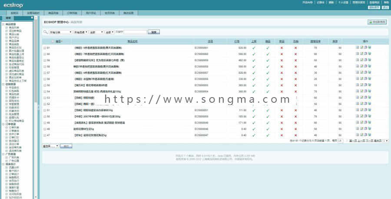Screen dimensions: 391x199
Task: Click copy icon on product row 54
Action: [365, 91]
